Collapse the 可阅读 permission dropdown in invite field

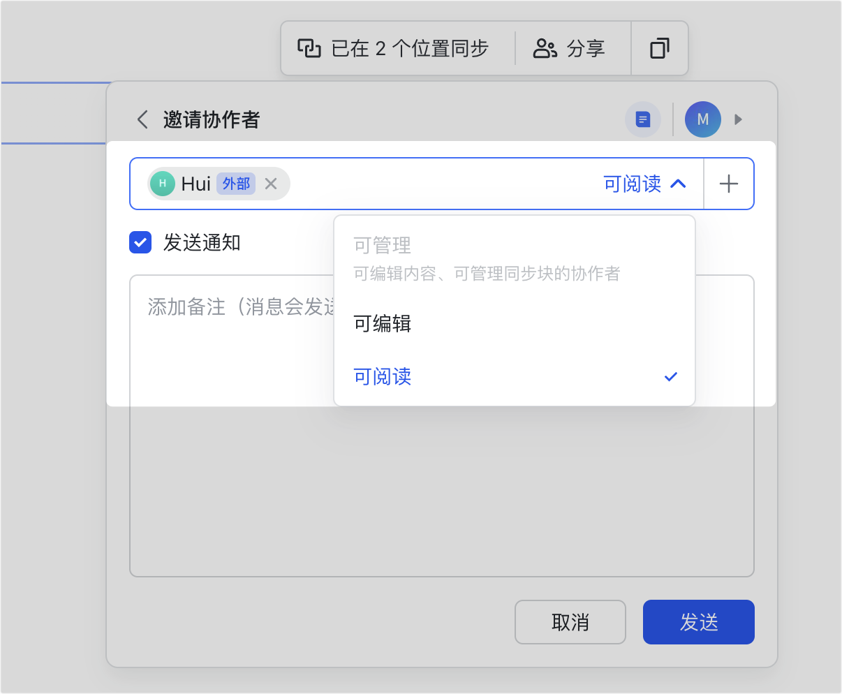(x=644, y=184)
